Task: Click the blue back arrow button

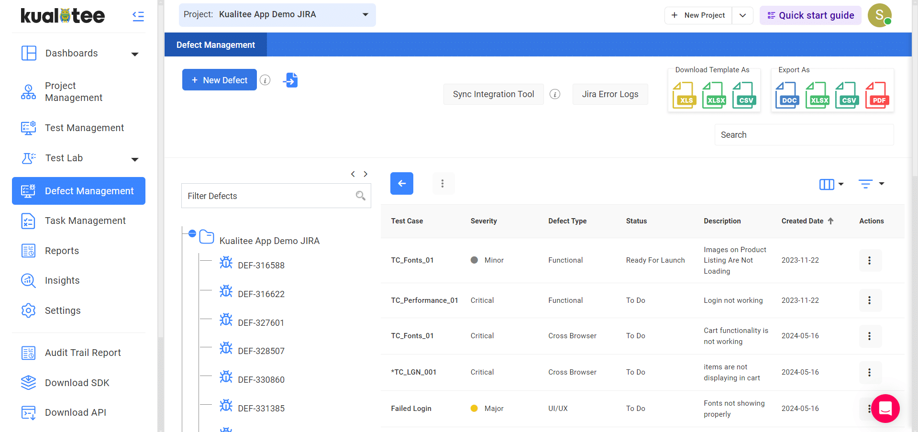Action: pyautogui.click(x=402, y=183)
